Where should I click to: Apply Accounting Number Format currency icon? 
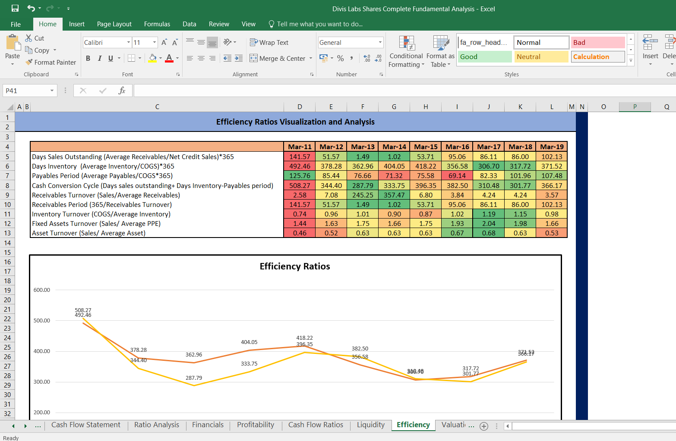click(x=323, y=58)
